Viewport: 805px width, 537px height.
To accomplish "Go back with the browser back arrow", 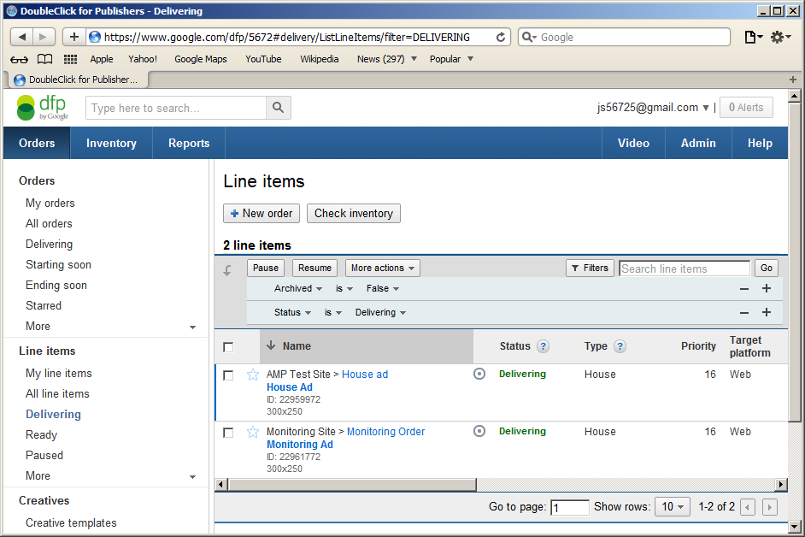I will coord(22,37).
